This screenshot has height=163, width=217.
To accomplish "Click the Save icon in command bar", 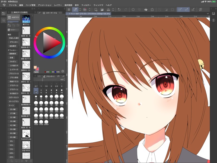I will pyautogui.click(x=108, y=10).
